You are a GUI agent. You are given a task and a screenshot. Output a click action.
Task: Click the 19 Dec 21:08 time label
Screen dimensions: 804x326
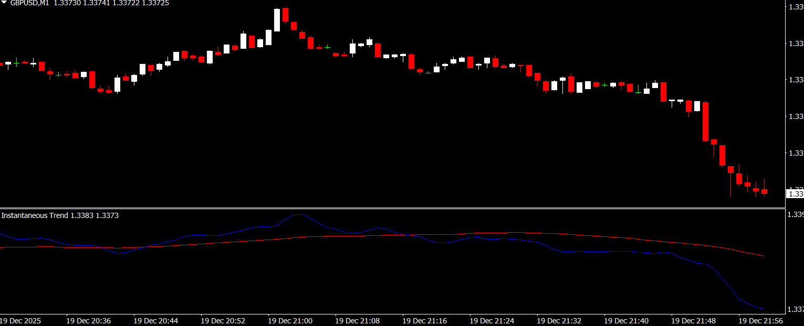[x=357, y=320]
